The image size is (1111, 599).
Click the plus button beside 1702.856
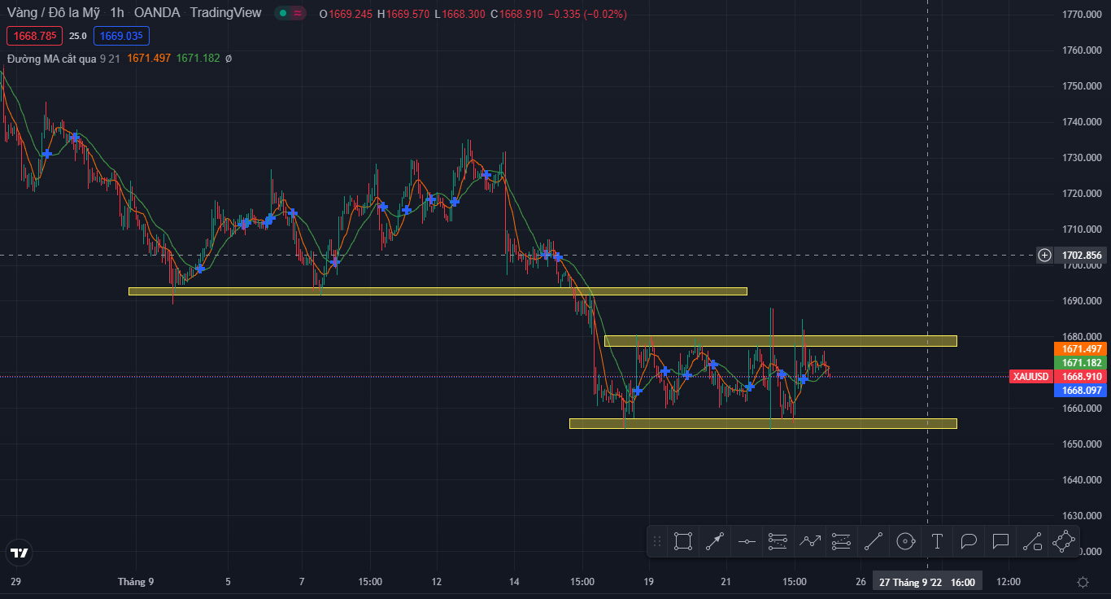point(1045,256)
